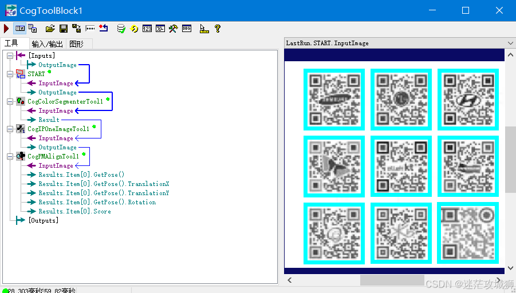This screenshot has width=516, height=293.
Task: Click the START tool label
Action: (36, 74)
